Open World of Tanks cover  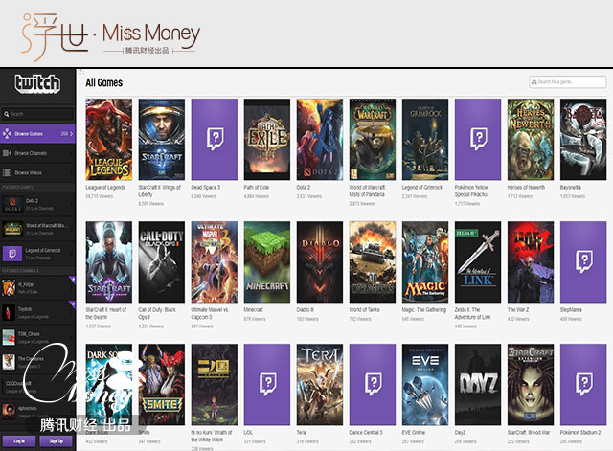(373, 261)
